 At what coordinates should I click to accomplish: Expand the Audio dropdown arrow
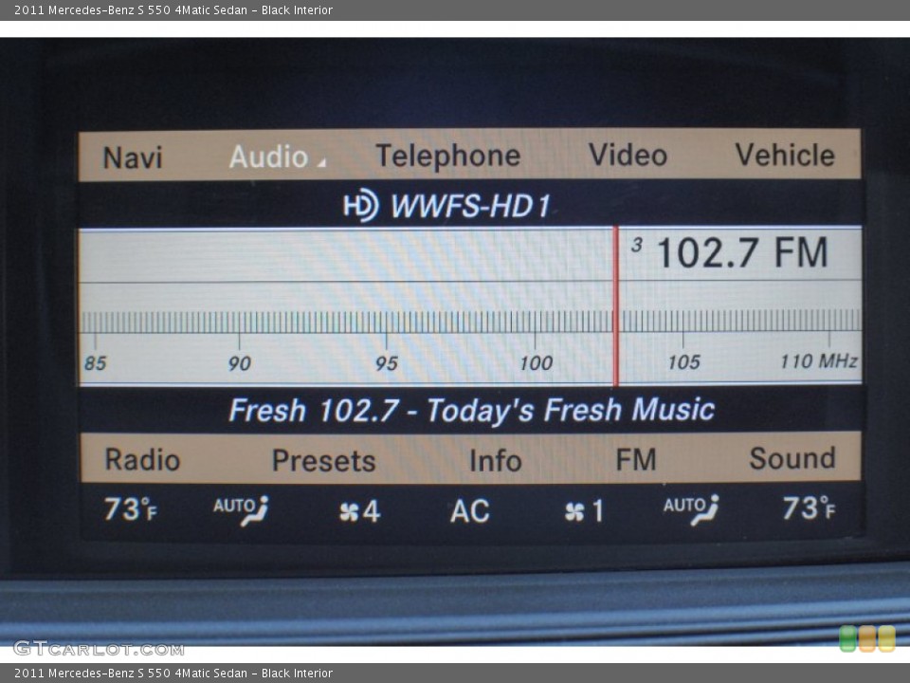pos(321,163)
